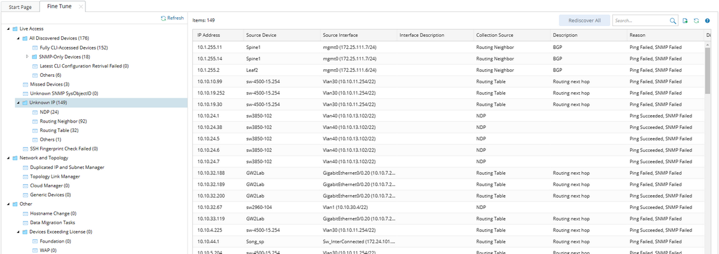Image resolution: width=719 pixels, height=254 pixels.
Task: Click the green refresh table icon
Action: [696, 21]
